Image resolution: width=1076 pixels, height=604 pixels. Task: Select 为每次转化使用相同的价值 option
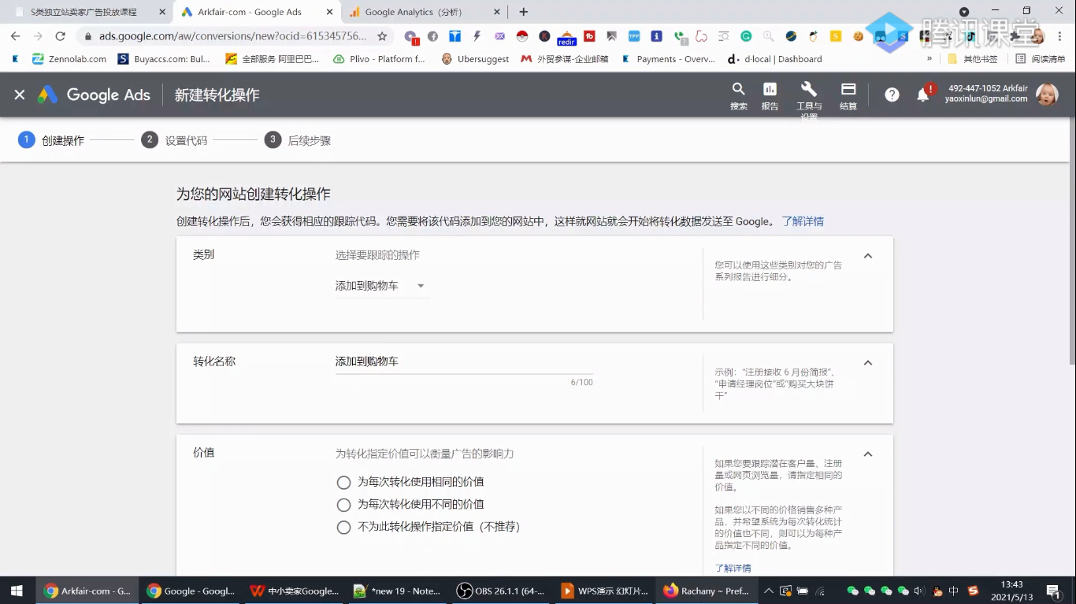pos(343,481)
